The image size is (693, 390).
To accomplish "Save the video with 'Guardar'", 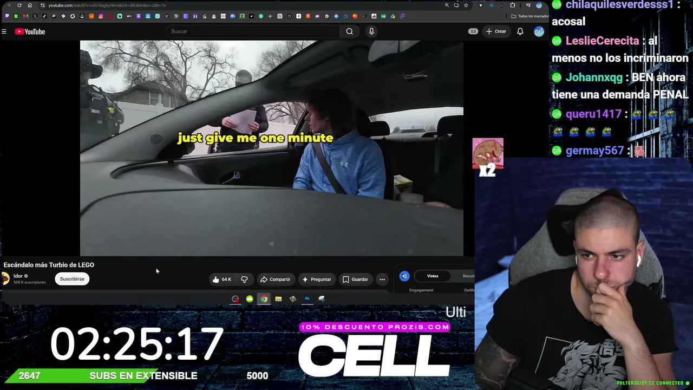I will pyautogui.click(x=355, y=279).
